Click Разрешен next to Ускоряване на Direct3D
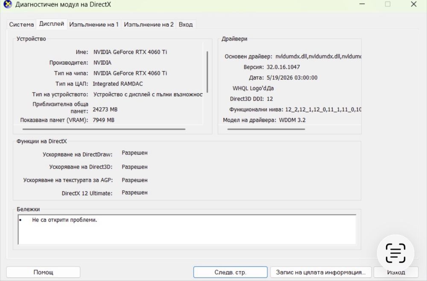The image size is (427, 281). click(x=135, y=167)
